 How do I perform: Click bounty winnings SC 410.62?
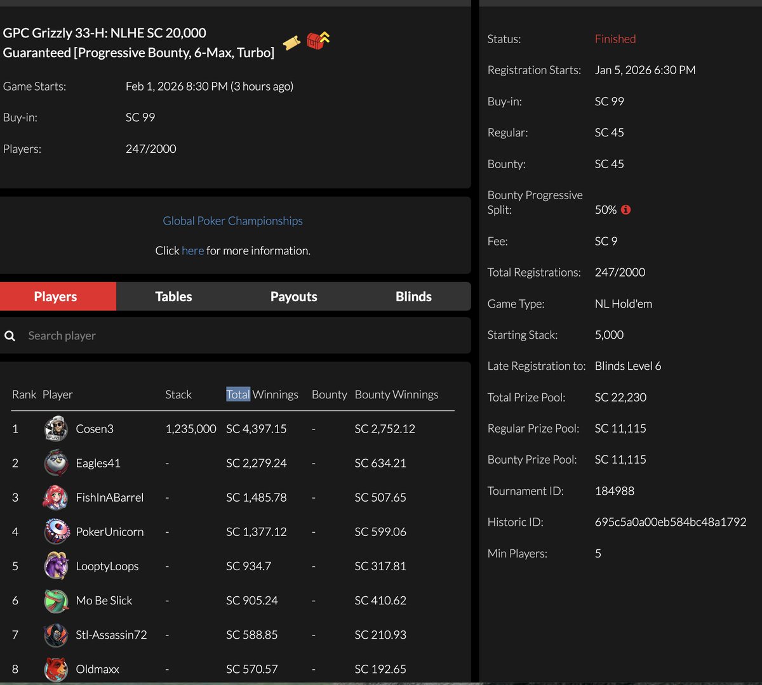(380, 600)
